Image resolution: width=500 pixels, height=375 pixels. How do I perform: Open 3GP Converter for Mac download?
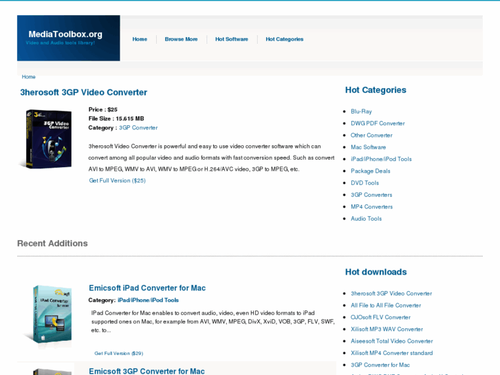pos(380,365)
